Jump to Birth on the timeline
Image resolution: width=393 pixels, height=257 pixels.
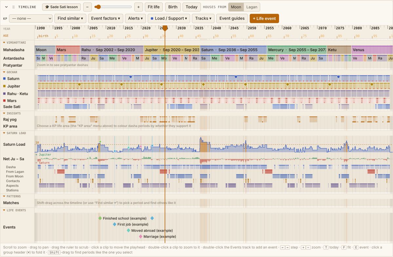(x=173, y=7)
